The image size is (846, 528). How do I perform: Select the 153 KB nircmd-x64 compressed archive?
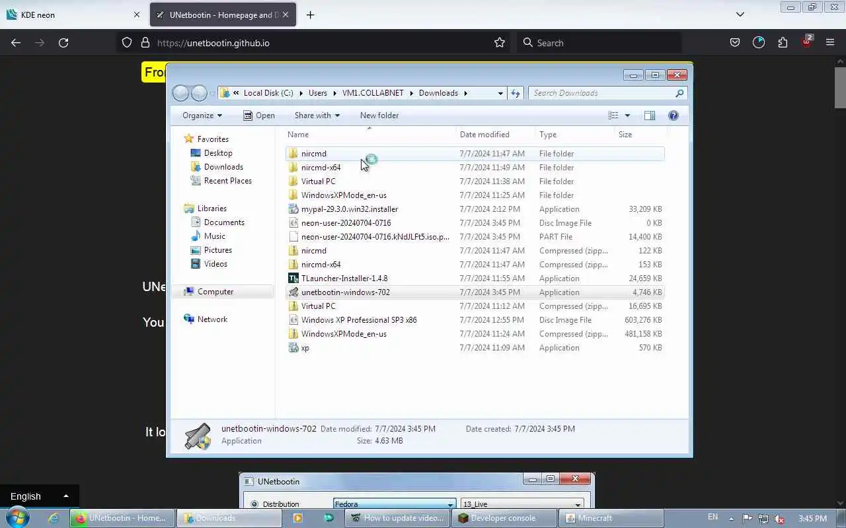(x=475, y=265)
